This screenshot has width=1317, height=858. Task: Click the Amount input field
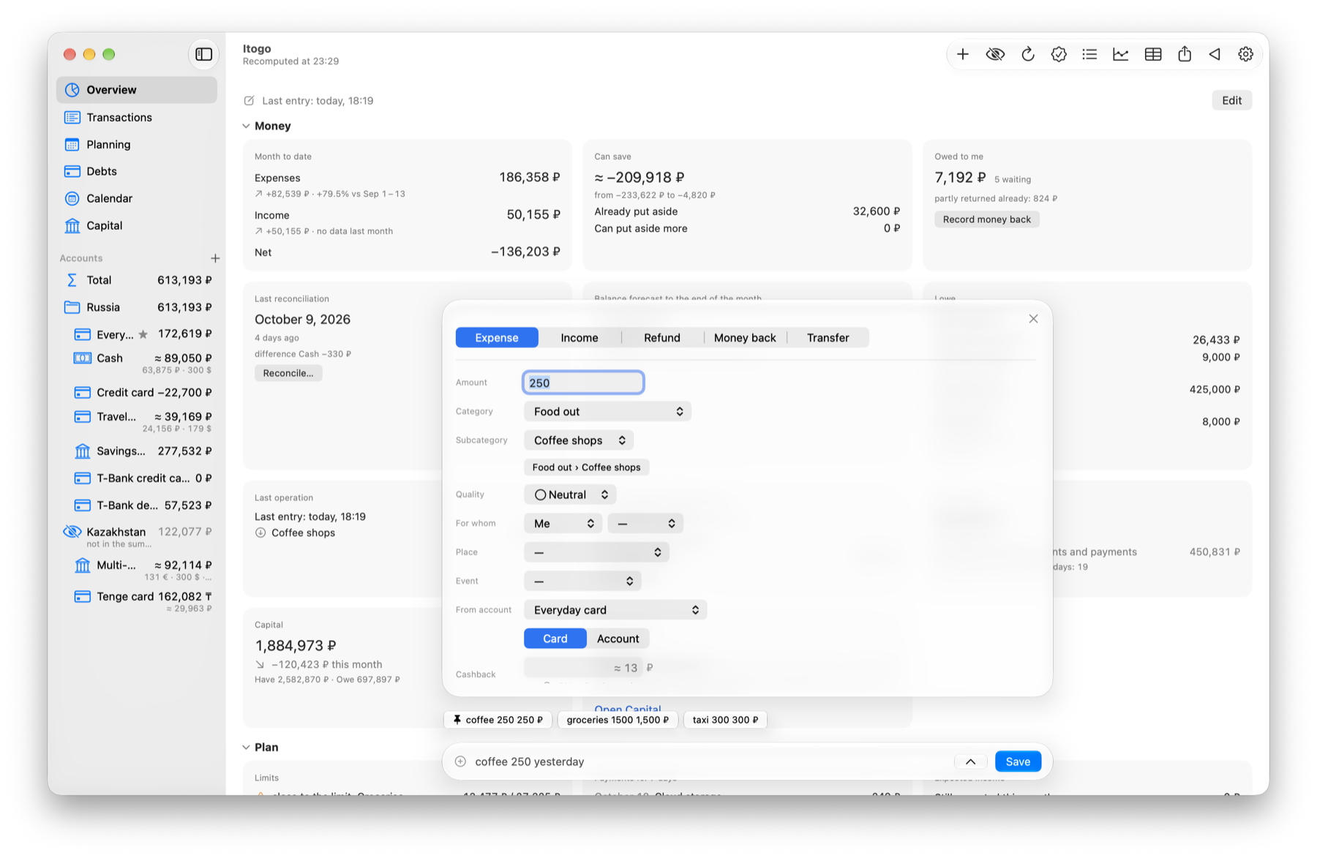tap(583, 383)
